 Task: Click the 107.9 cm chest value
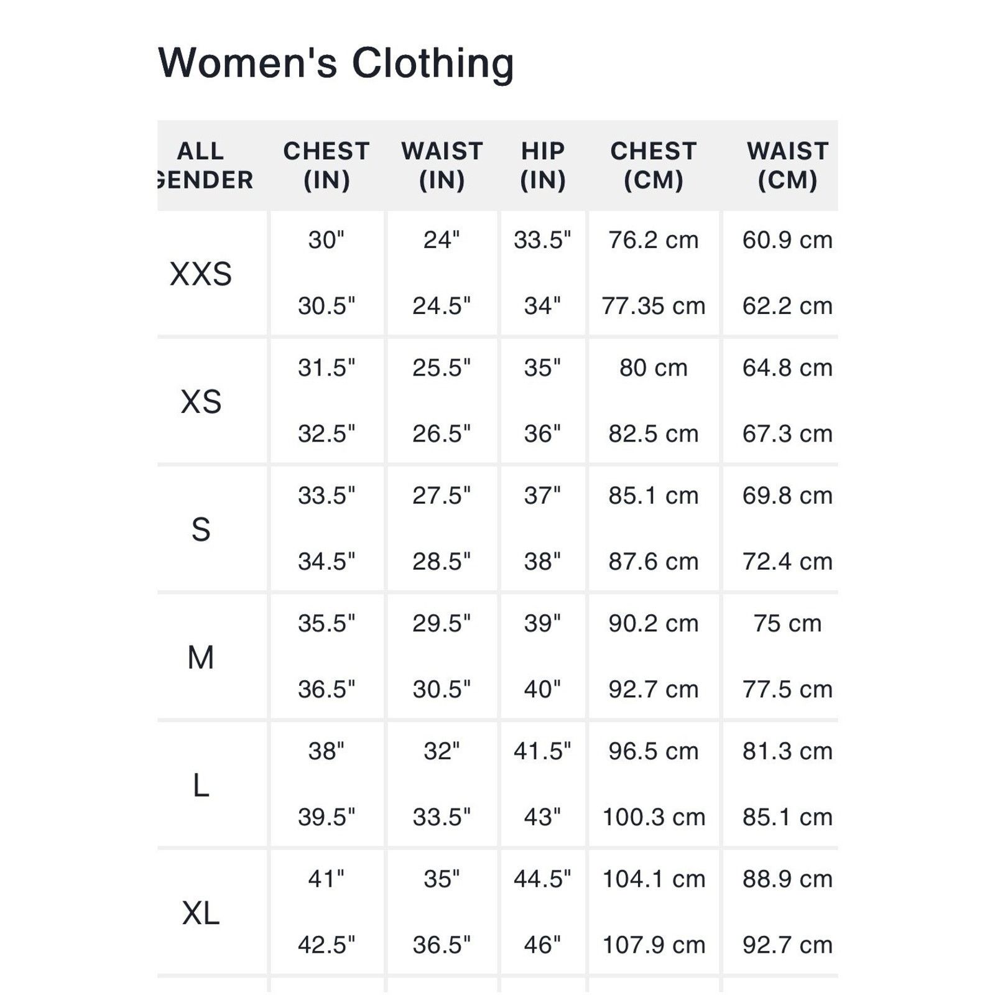coord(654,945)
